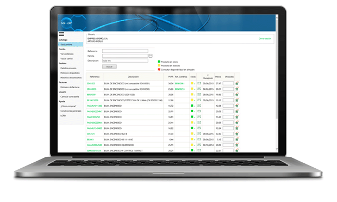Screen dimensions: 337x202
Task: Click the page scrollbar down arrow
Action: tap(277, 149)
